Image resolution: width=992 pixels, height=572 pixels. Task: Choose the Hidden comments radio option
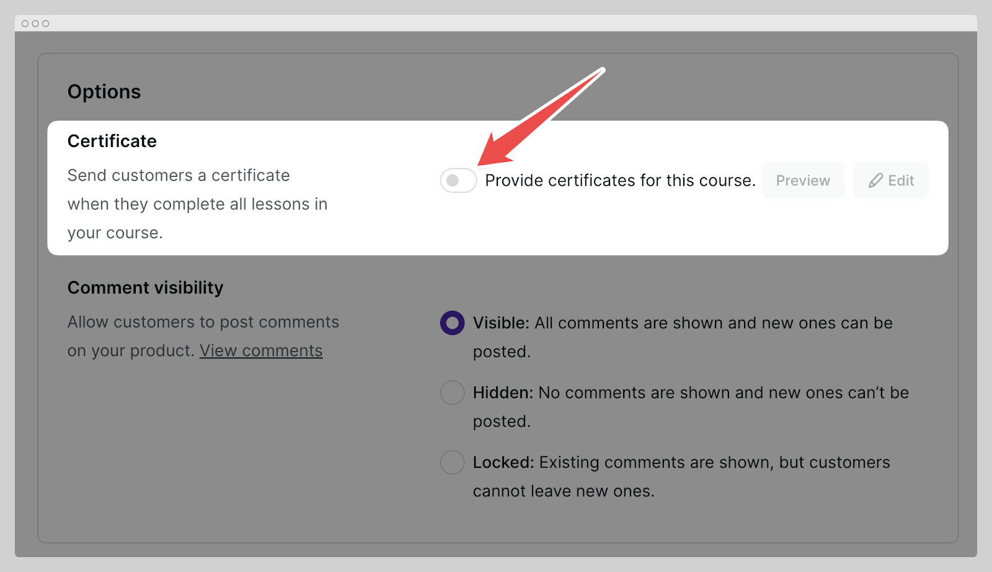point(452,393)
